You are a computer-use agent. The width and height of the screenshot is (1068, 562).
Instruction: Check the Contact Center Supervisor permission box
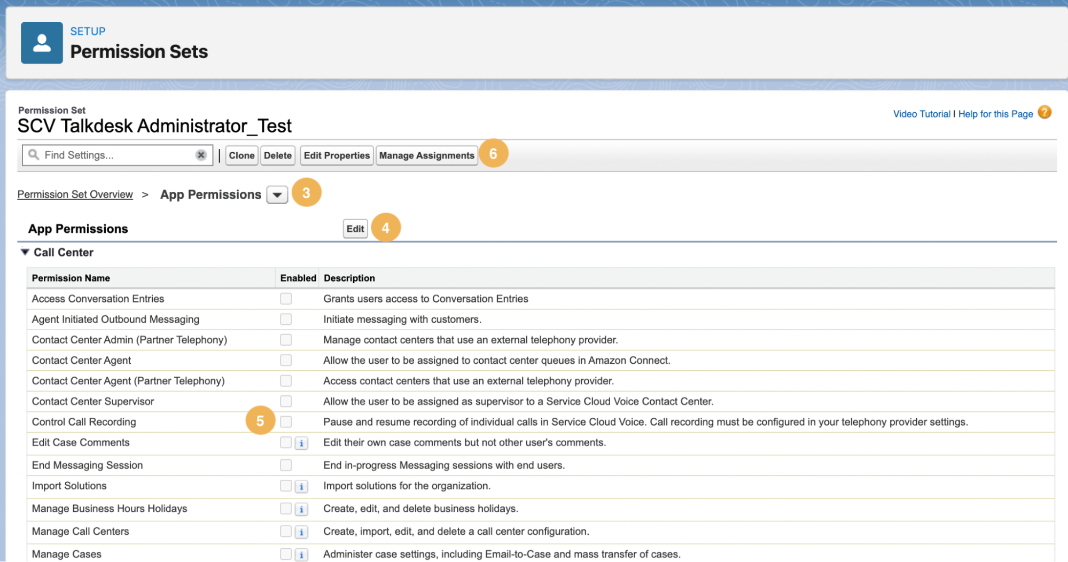point(286,401)
